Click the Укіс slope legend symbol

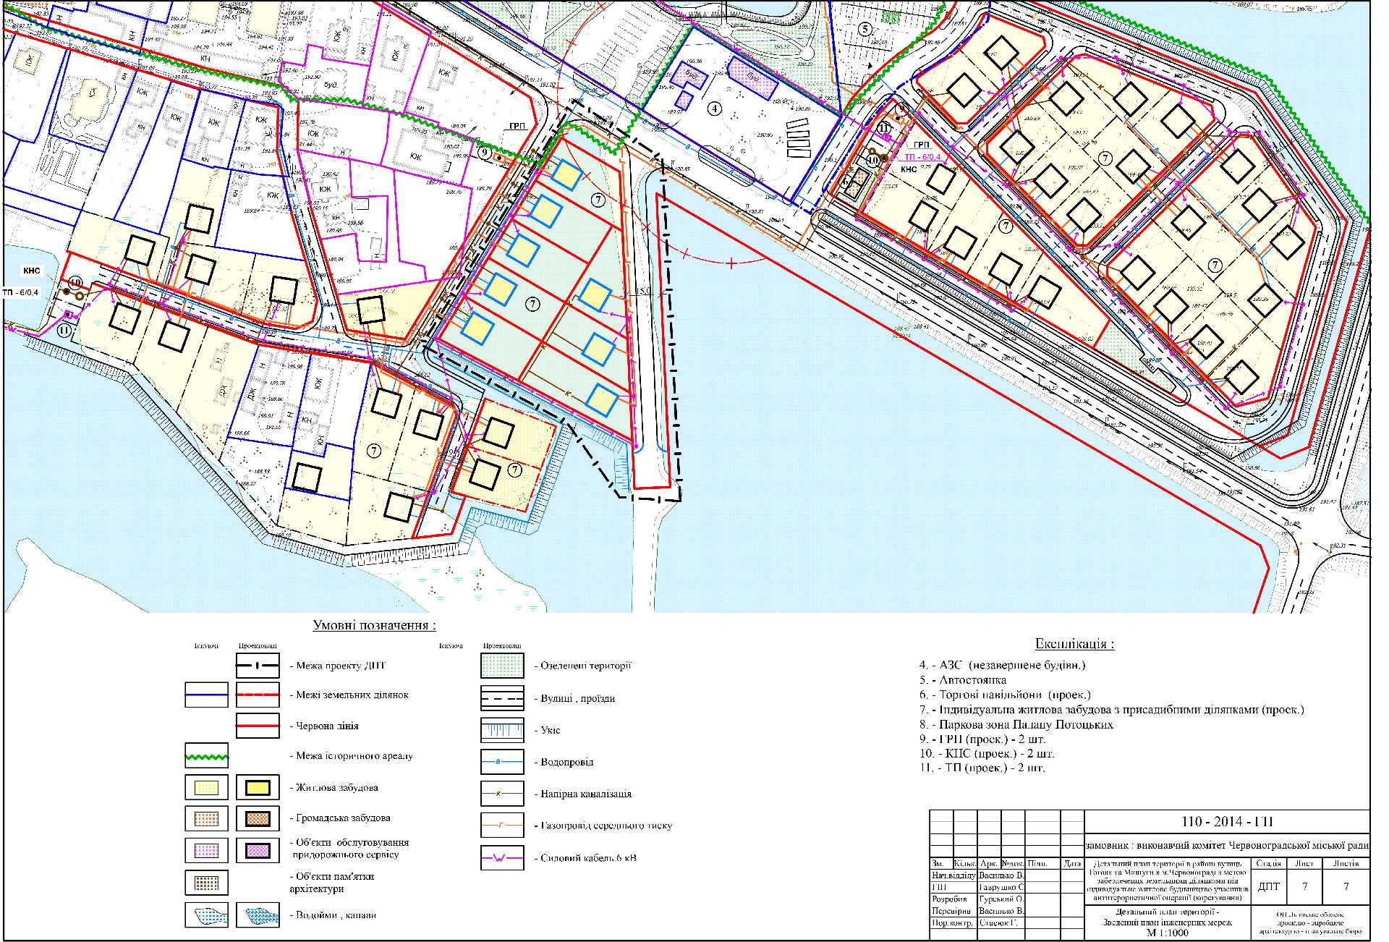coord(502,730)
